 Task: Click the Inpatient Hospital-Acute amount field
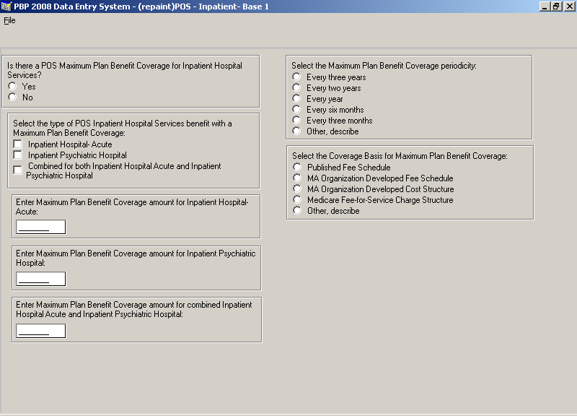tap(41, 227)
